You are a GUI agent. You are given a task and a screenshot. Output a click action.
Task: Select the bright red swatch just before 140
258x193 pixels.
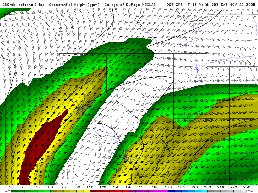pyautogui.click(x=126, y=191)
